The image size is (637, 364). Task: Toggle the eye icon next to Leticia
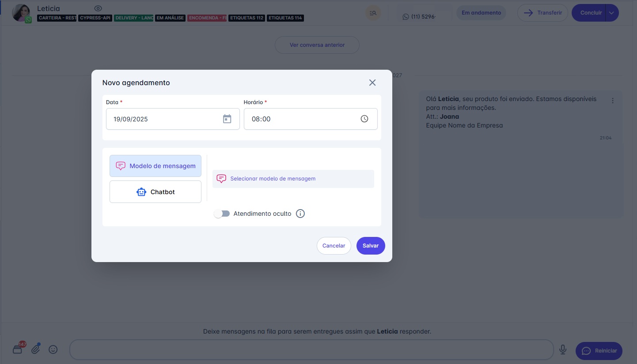click(x=98, y=8)
